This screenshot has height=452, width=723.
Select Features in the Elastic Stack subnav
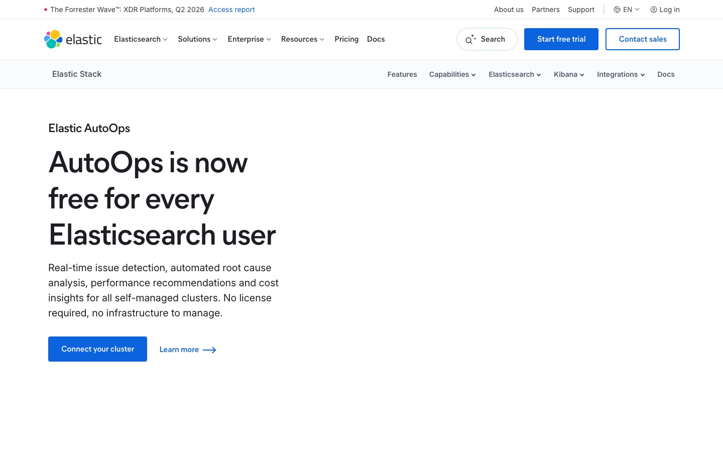pyautogui.click(x=402, y=74)
